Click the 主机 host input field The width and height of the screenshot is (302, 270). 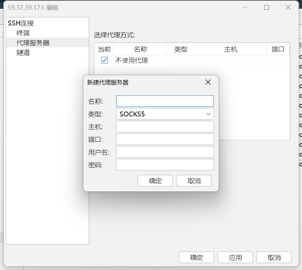pos(165,127)
